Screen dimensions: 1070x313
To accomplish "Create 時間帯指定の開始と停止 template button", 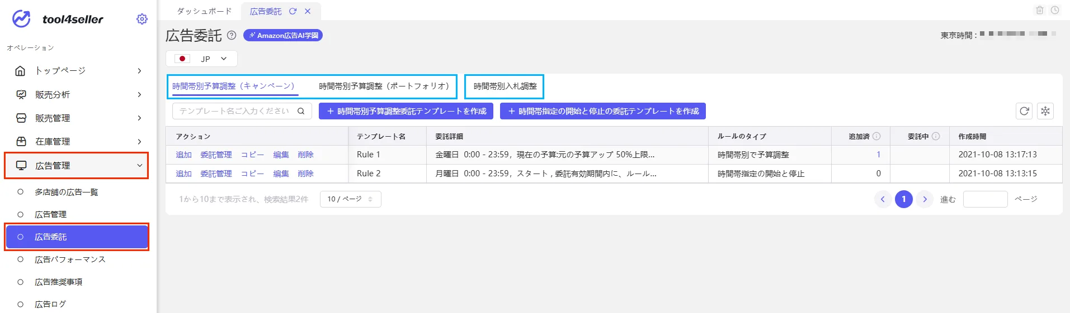I will point(603,111).
